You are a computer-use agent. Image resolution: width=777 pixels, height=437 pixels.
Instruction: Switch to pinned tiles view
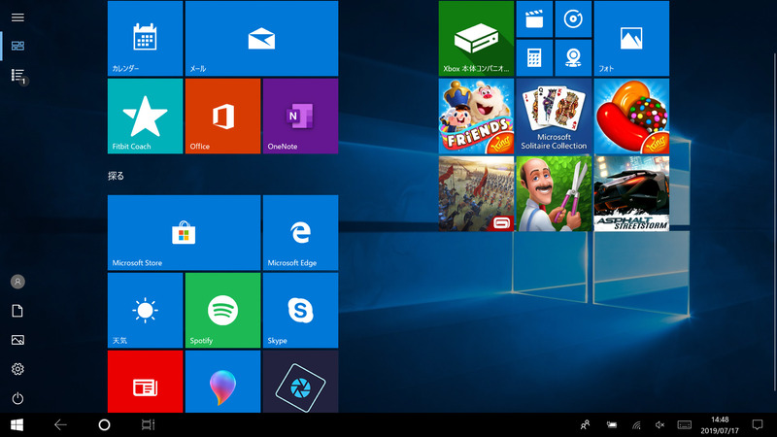point(17,46)
